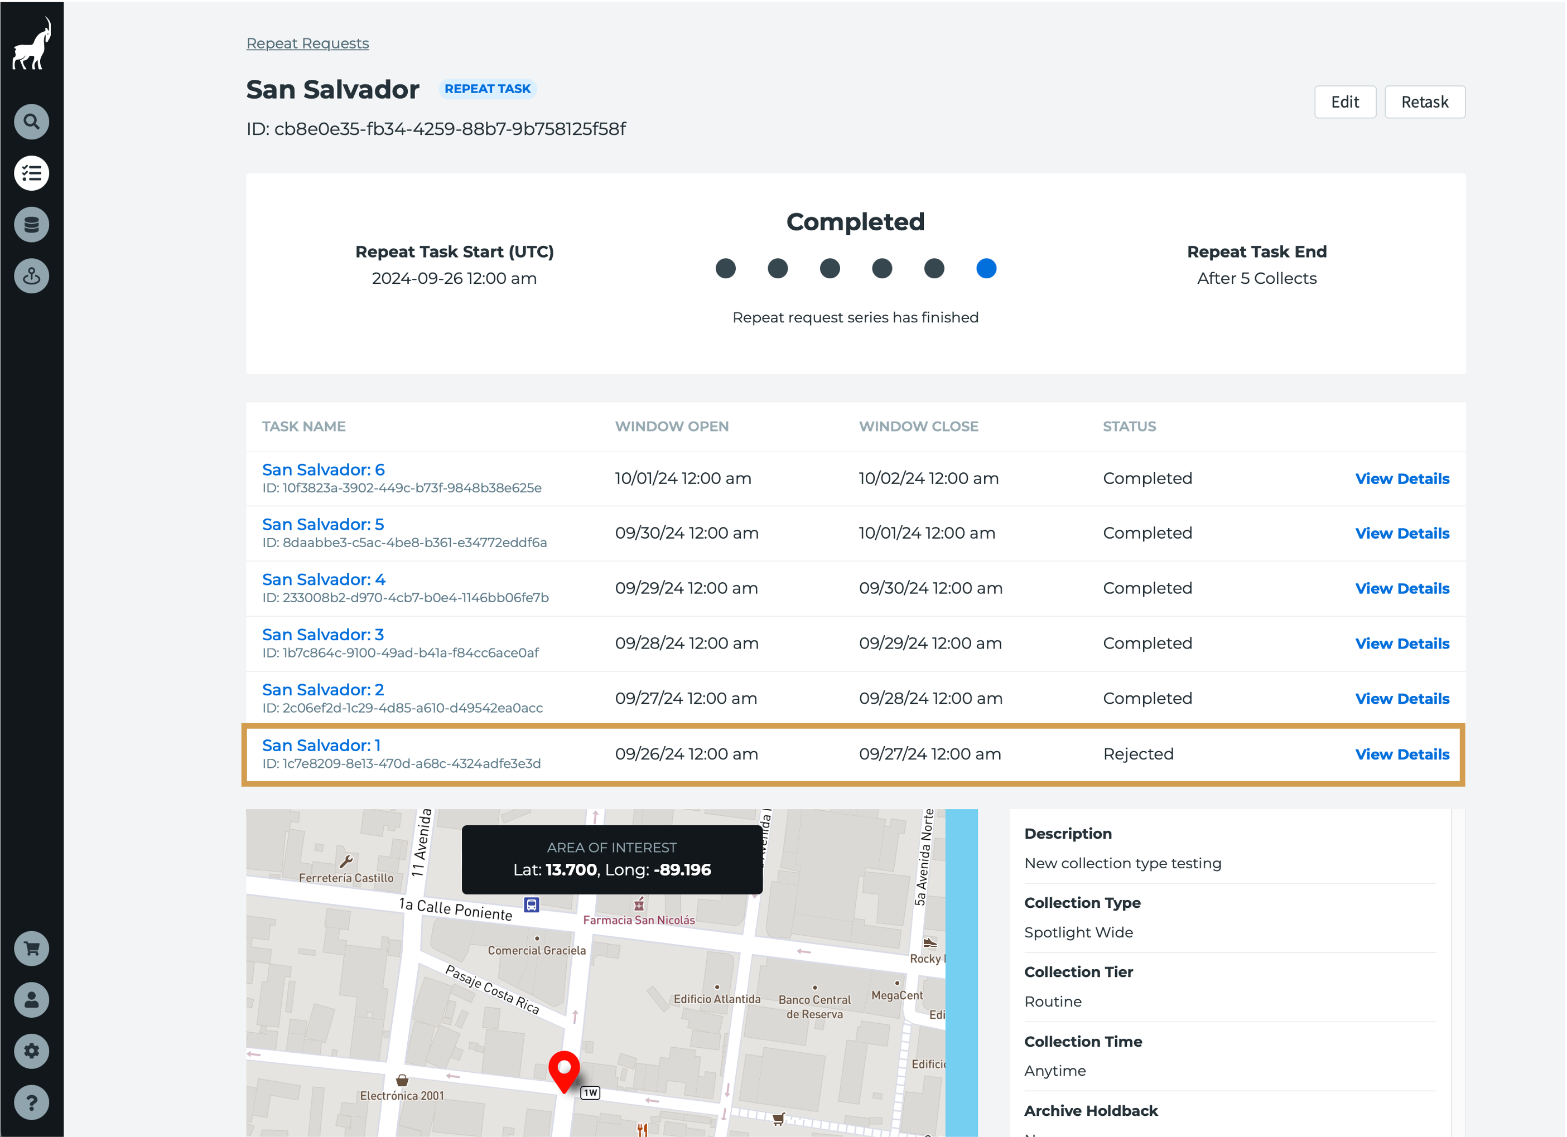Open the database stack sidebar icon

pos(32,225)
